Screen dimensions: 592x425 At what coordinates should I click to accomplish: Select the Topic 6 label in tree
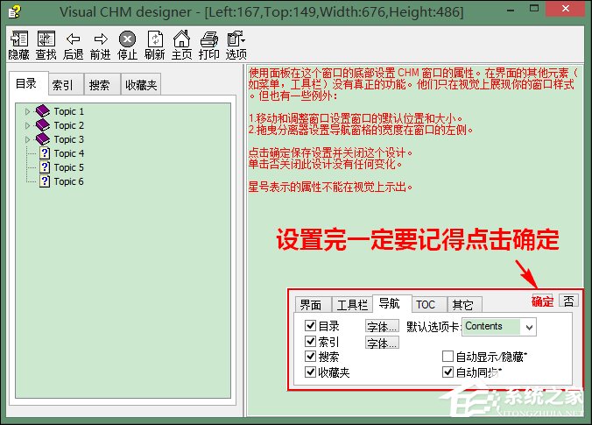pos(68,181)
